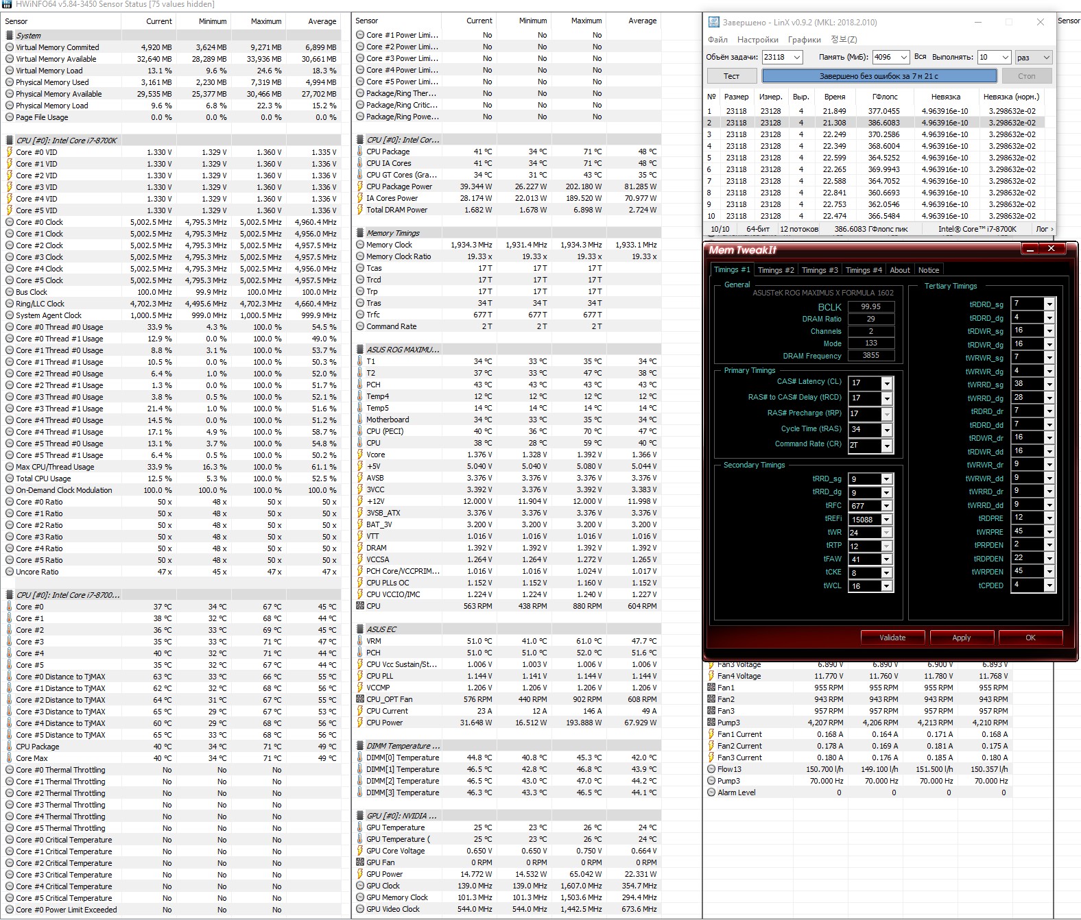Click the voltage bolt icon for Core #0 VID
Screen dimensions: 1081x920
click(x=9, y=152)
